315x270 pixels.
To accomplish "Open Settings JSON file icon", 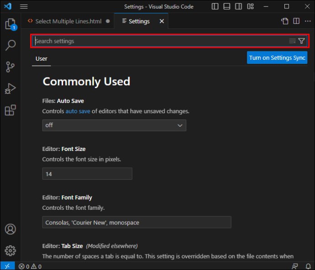I will (285, 21).
